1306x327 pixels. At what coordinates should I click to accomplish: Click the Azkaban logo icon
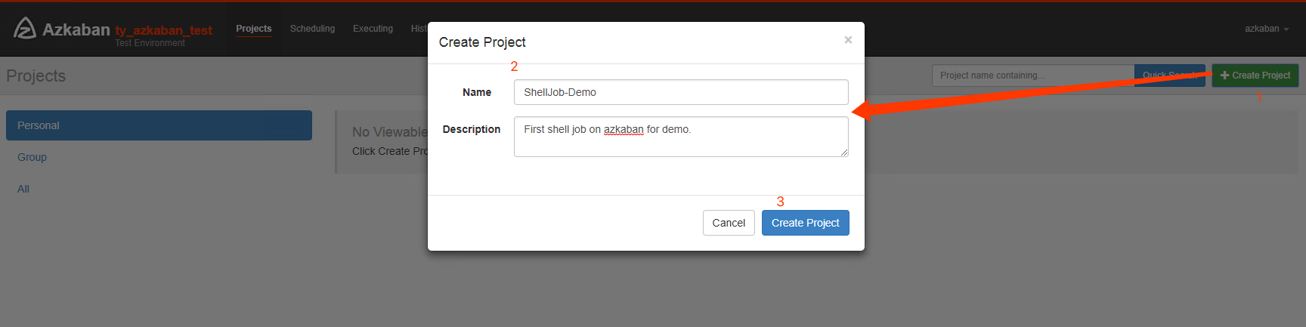[24, 29]
